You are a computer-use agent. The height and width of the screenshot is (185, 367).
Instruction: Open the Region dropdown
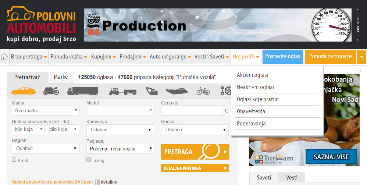click(46, 149)
